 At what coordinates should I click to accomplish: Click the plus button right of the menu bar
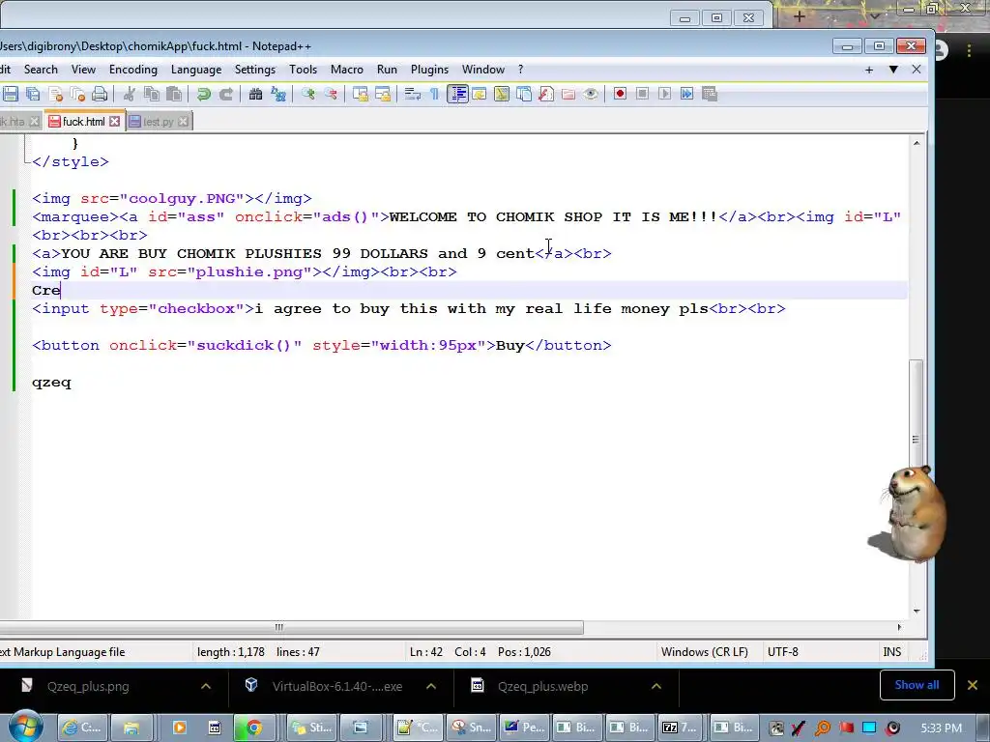click(869, 70)
